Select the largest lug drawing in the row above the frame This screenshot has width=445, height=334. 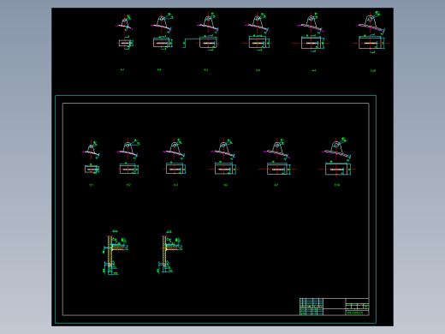pyautogui.click(x=371, y=33)
